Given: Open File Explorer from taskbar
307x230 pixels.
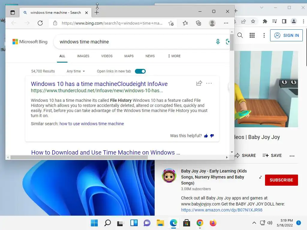Looking at the screenshot, I should [x=160, y=223].
